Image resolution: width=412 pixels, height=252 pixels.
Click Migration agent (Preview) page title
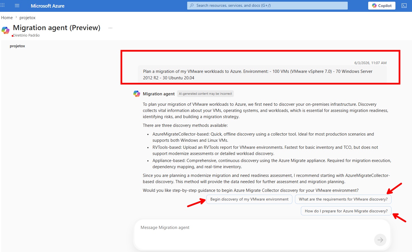pos(57,28)
